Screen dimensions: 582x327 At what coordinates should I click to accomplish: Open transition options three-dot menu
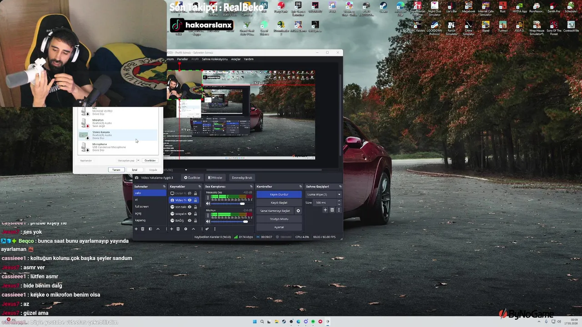point(339,210)
